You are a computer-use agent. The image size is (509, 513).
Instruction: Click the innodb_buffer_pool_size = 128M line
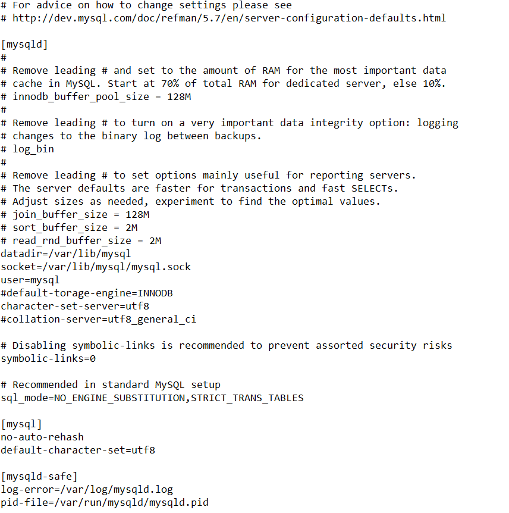(102, 96)
